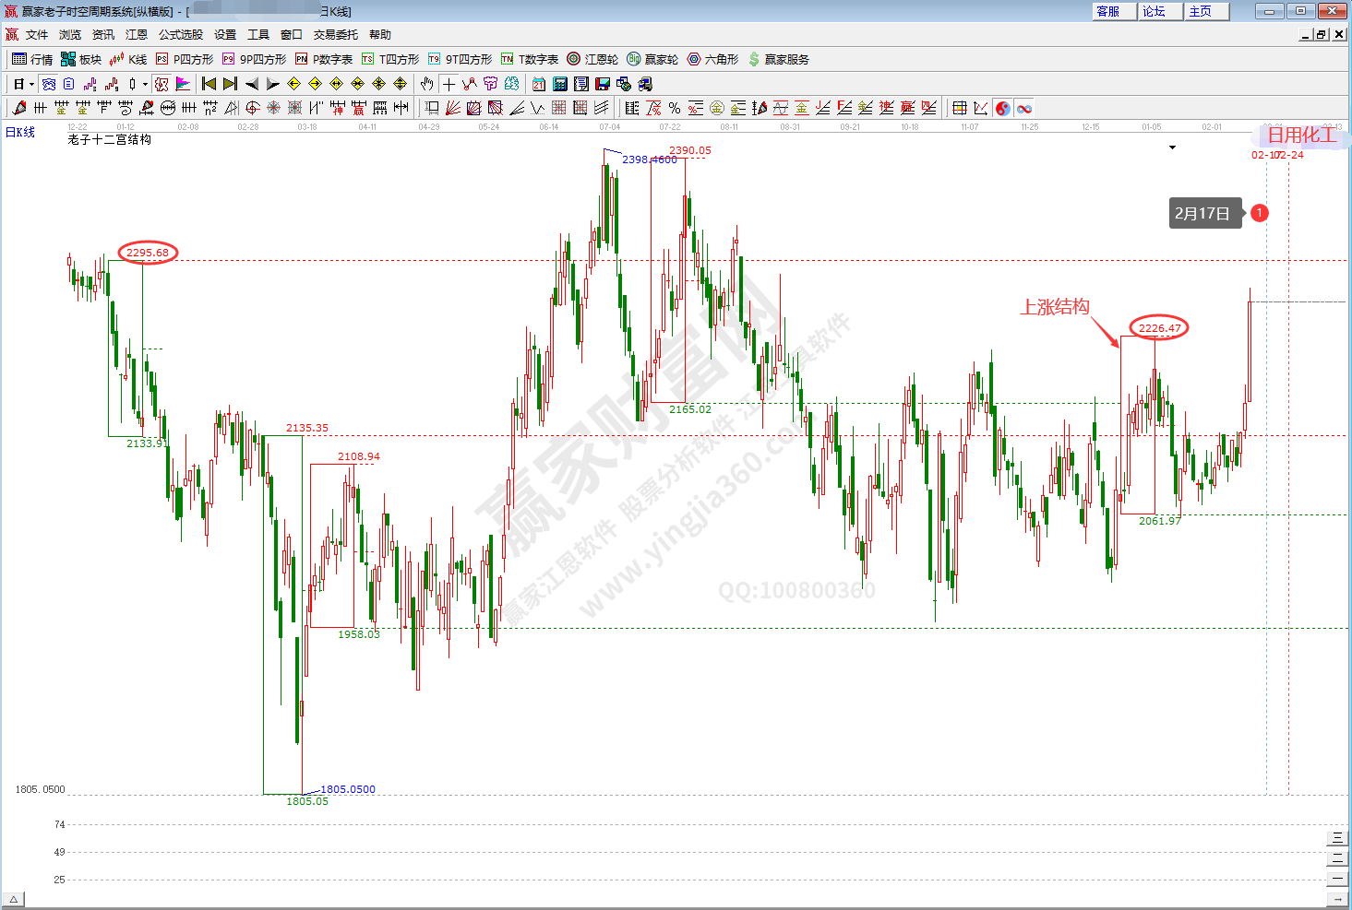The height and width of the screenshot is (910, 1352).
Task: Click the 论坛 forum link
Action: 1154,11
